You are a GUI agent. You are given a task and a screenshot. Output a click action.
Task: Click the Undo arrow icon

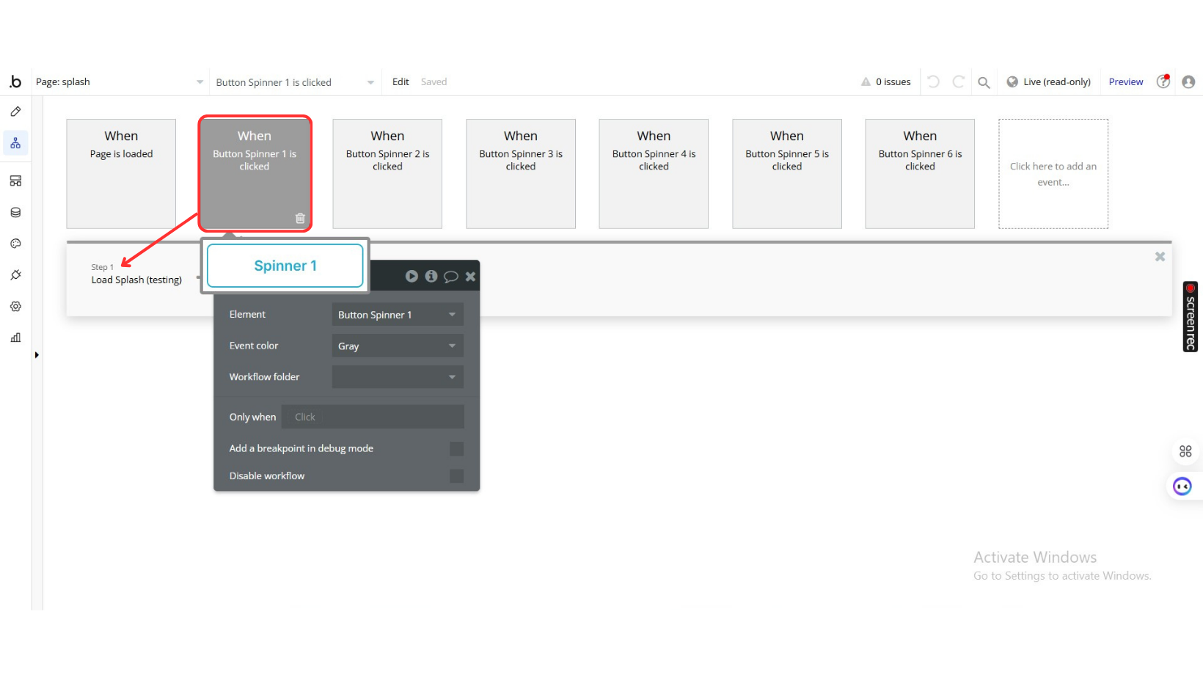933,81
